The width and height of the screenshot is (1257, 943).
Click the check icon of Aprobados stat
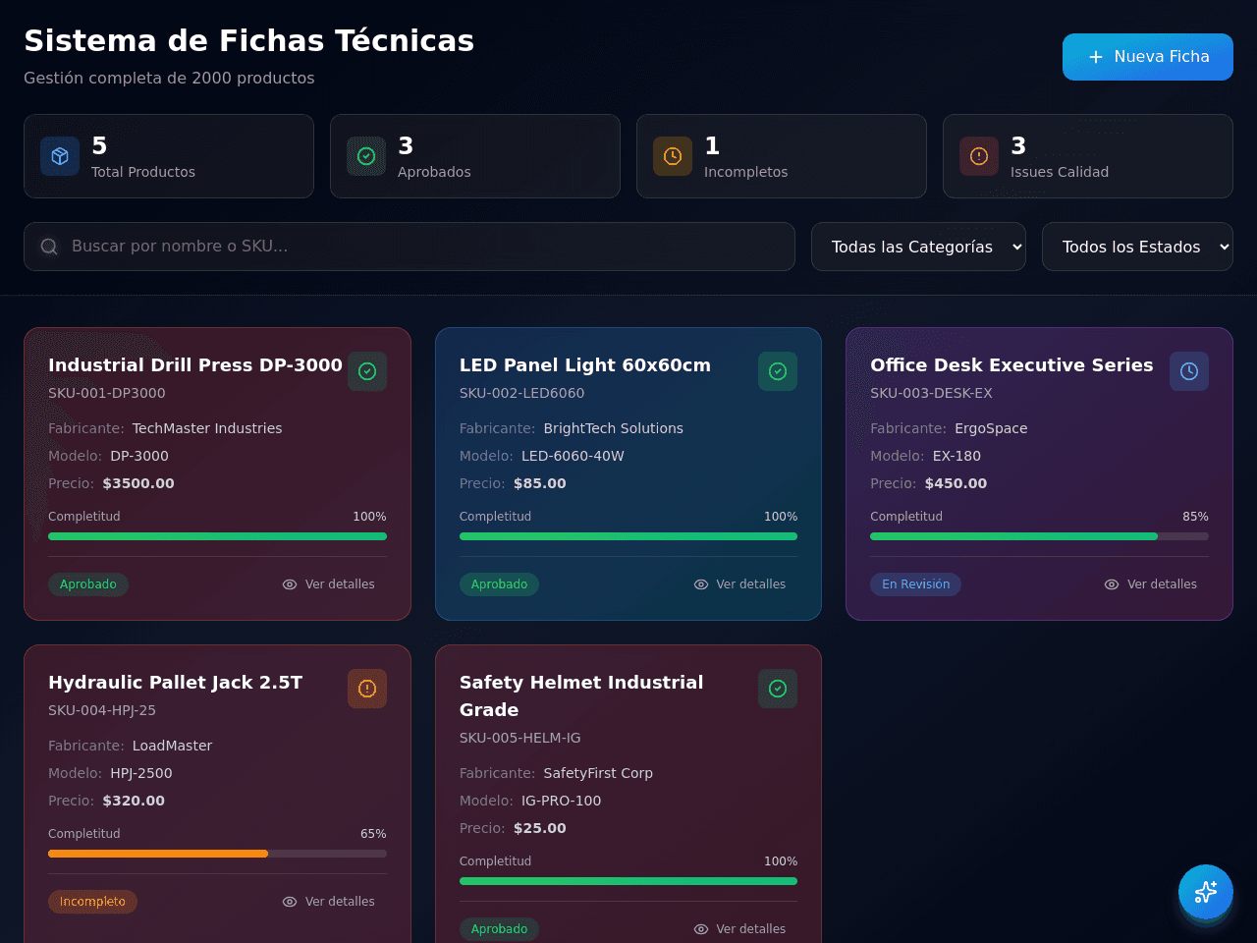click(x=366, y=156)
